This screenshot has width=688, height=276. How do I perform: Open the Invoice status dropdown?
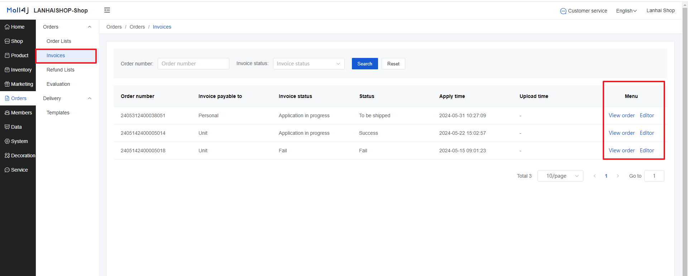click(x=309, y=64)
